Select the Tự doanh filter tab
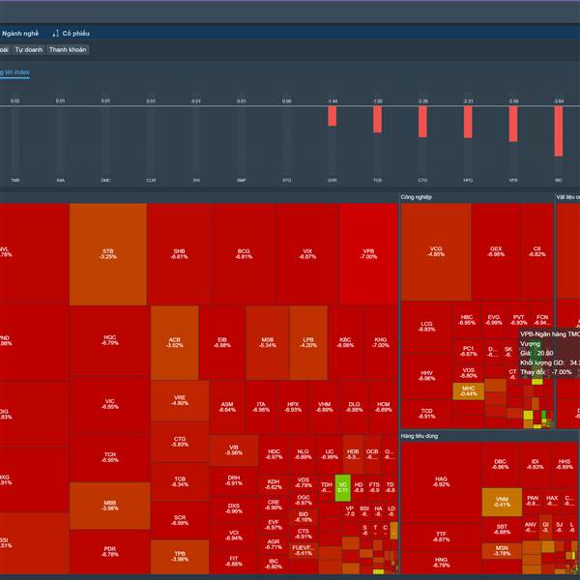 [29, 49]
